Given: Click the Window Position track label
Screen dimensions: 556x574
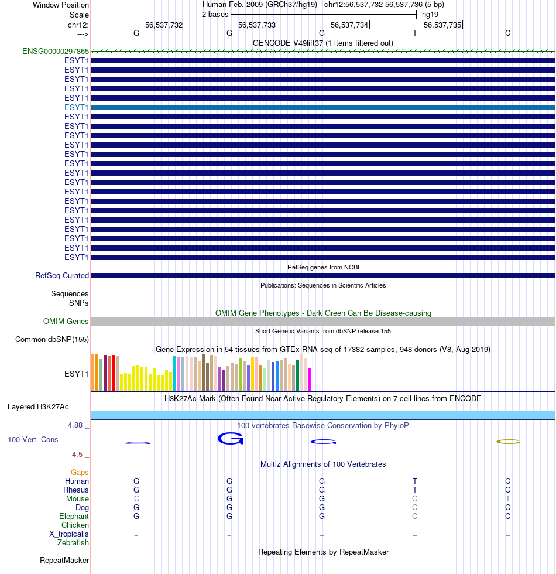Looking at the screenshot, I should pos(61,5).
